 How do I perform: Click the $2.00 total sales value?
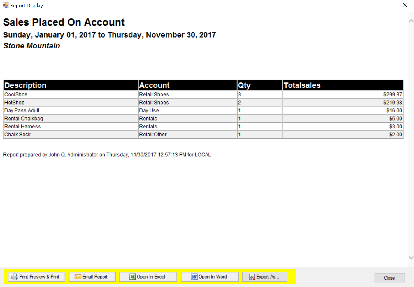(x=396, y=135)
